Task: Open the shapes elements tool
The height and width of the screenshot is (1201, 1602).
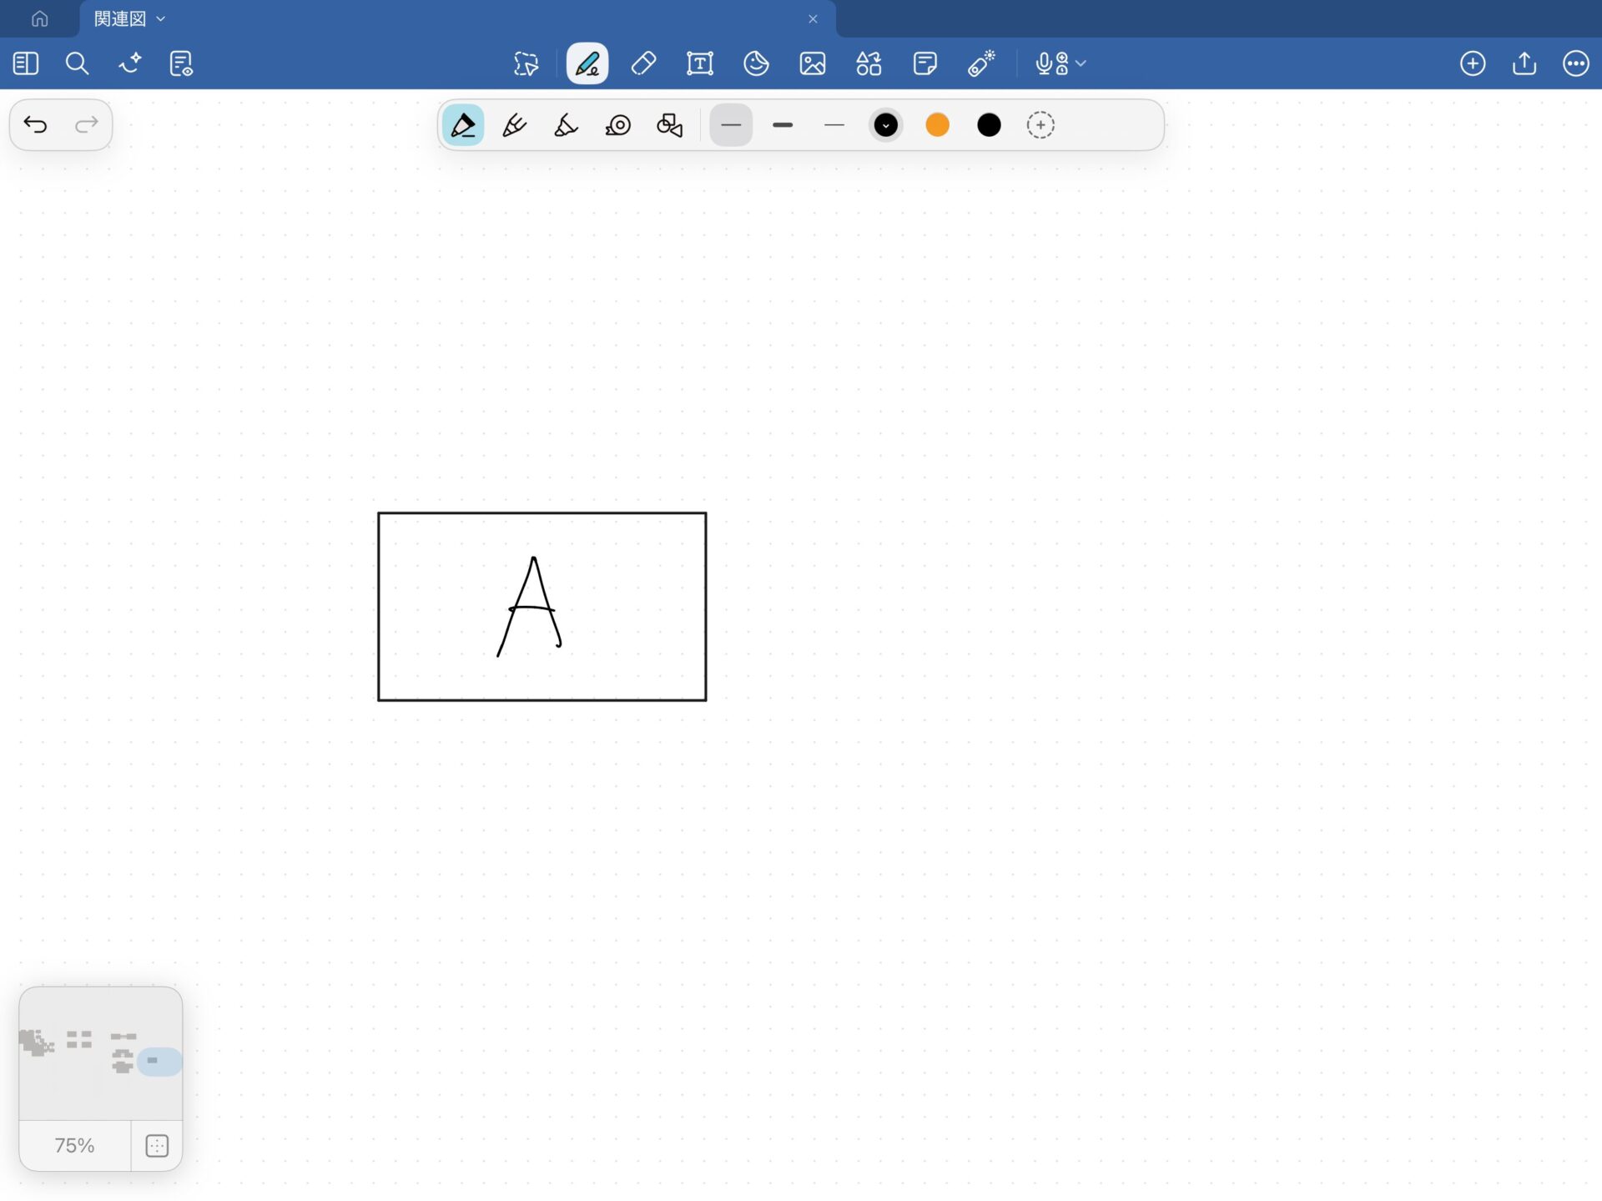Action: click(x=869, y=63)
